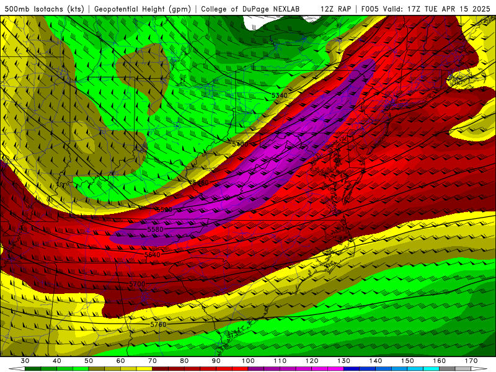
Task: Click the 40 value on the color scale
Action: (x=57, y=361)
